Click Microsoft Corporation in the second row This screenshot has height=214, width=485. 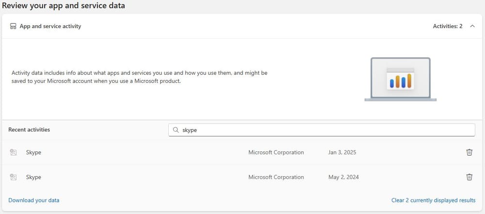276,177
